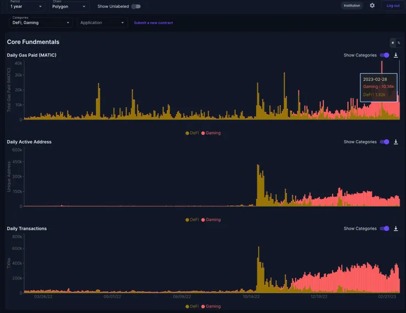
Task: Open the settings gear icon
Action: 372,5
